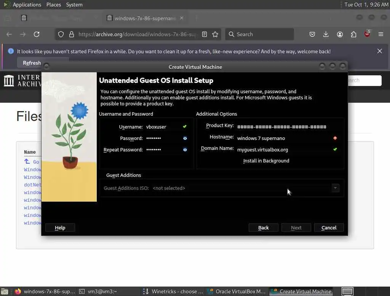This screenshot has height=296, width=390.
Task: Click green check next to Domain Name
Action: (x=335, y=150)
